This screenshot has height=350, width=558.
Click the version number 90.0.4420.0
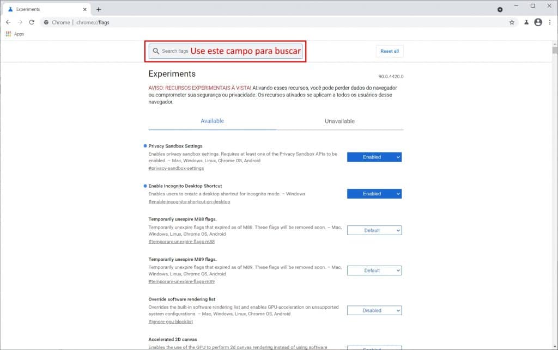click(x=391, y=76)
